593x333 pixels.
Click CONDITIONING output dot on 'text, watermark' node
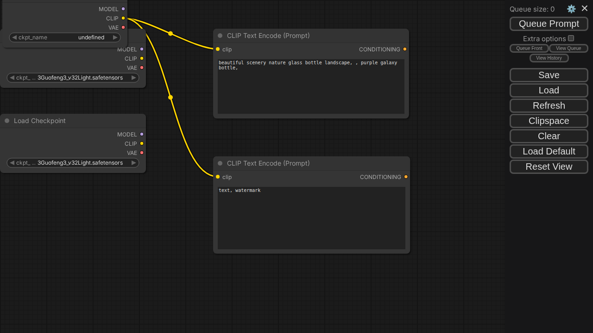pos(406,177)
